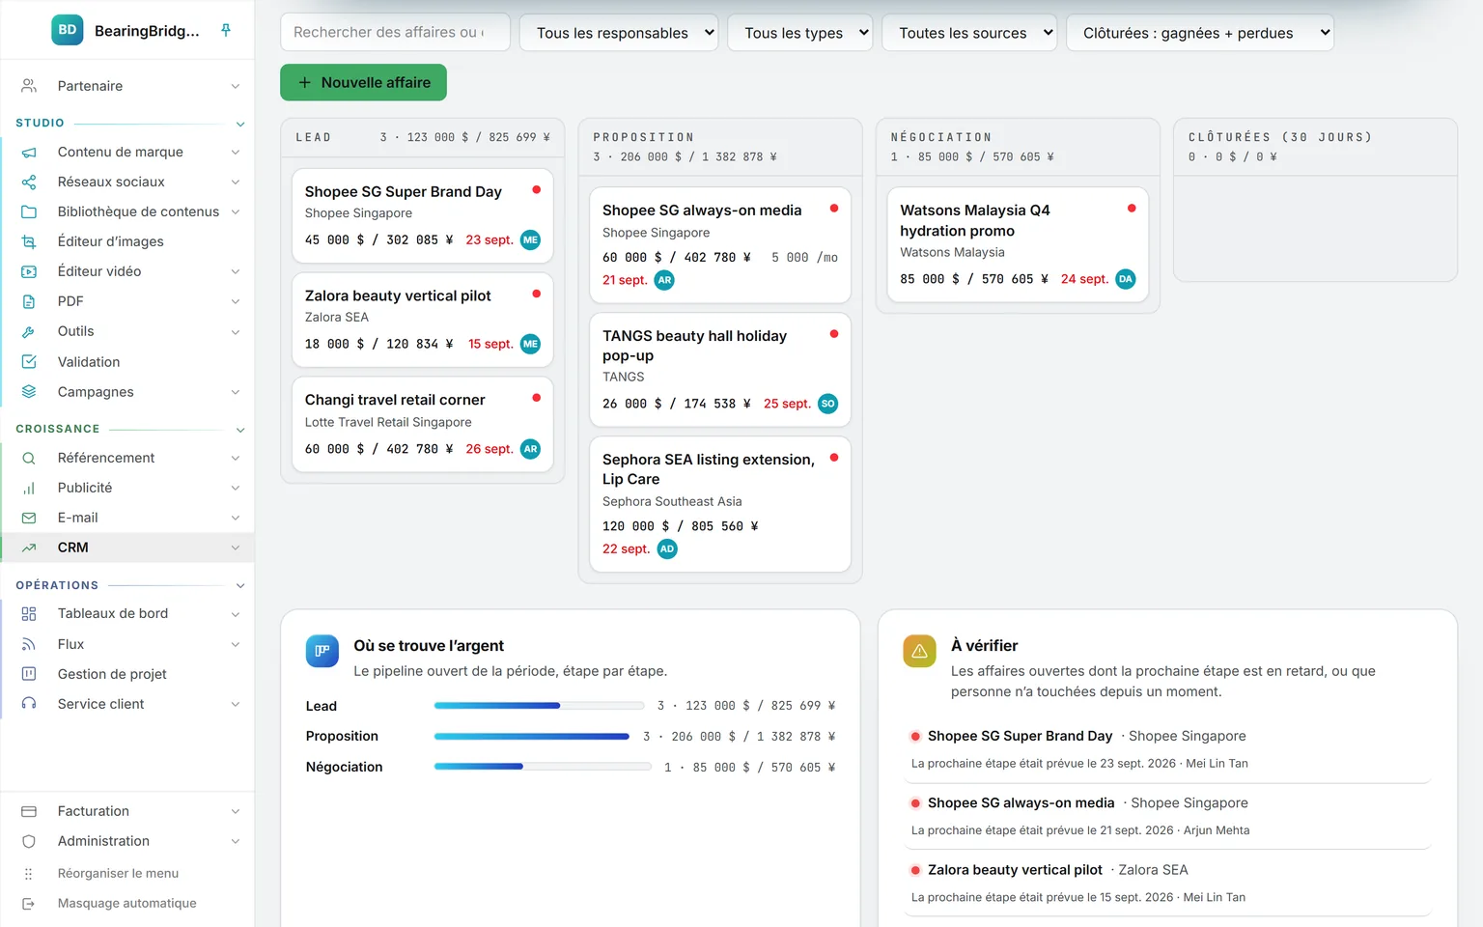Screen dimensions: 1483x927
Task: Select the Éditeur vidéo icon
Action: [29, 271]
